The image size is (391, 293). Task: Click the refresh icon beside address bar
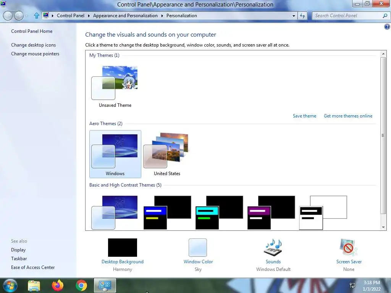(x=302, y=16)
